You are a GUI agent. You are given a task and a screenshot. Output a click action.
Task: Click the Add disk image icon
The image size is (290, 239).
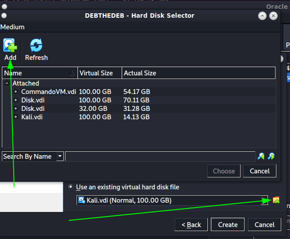10,46
